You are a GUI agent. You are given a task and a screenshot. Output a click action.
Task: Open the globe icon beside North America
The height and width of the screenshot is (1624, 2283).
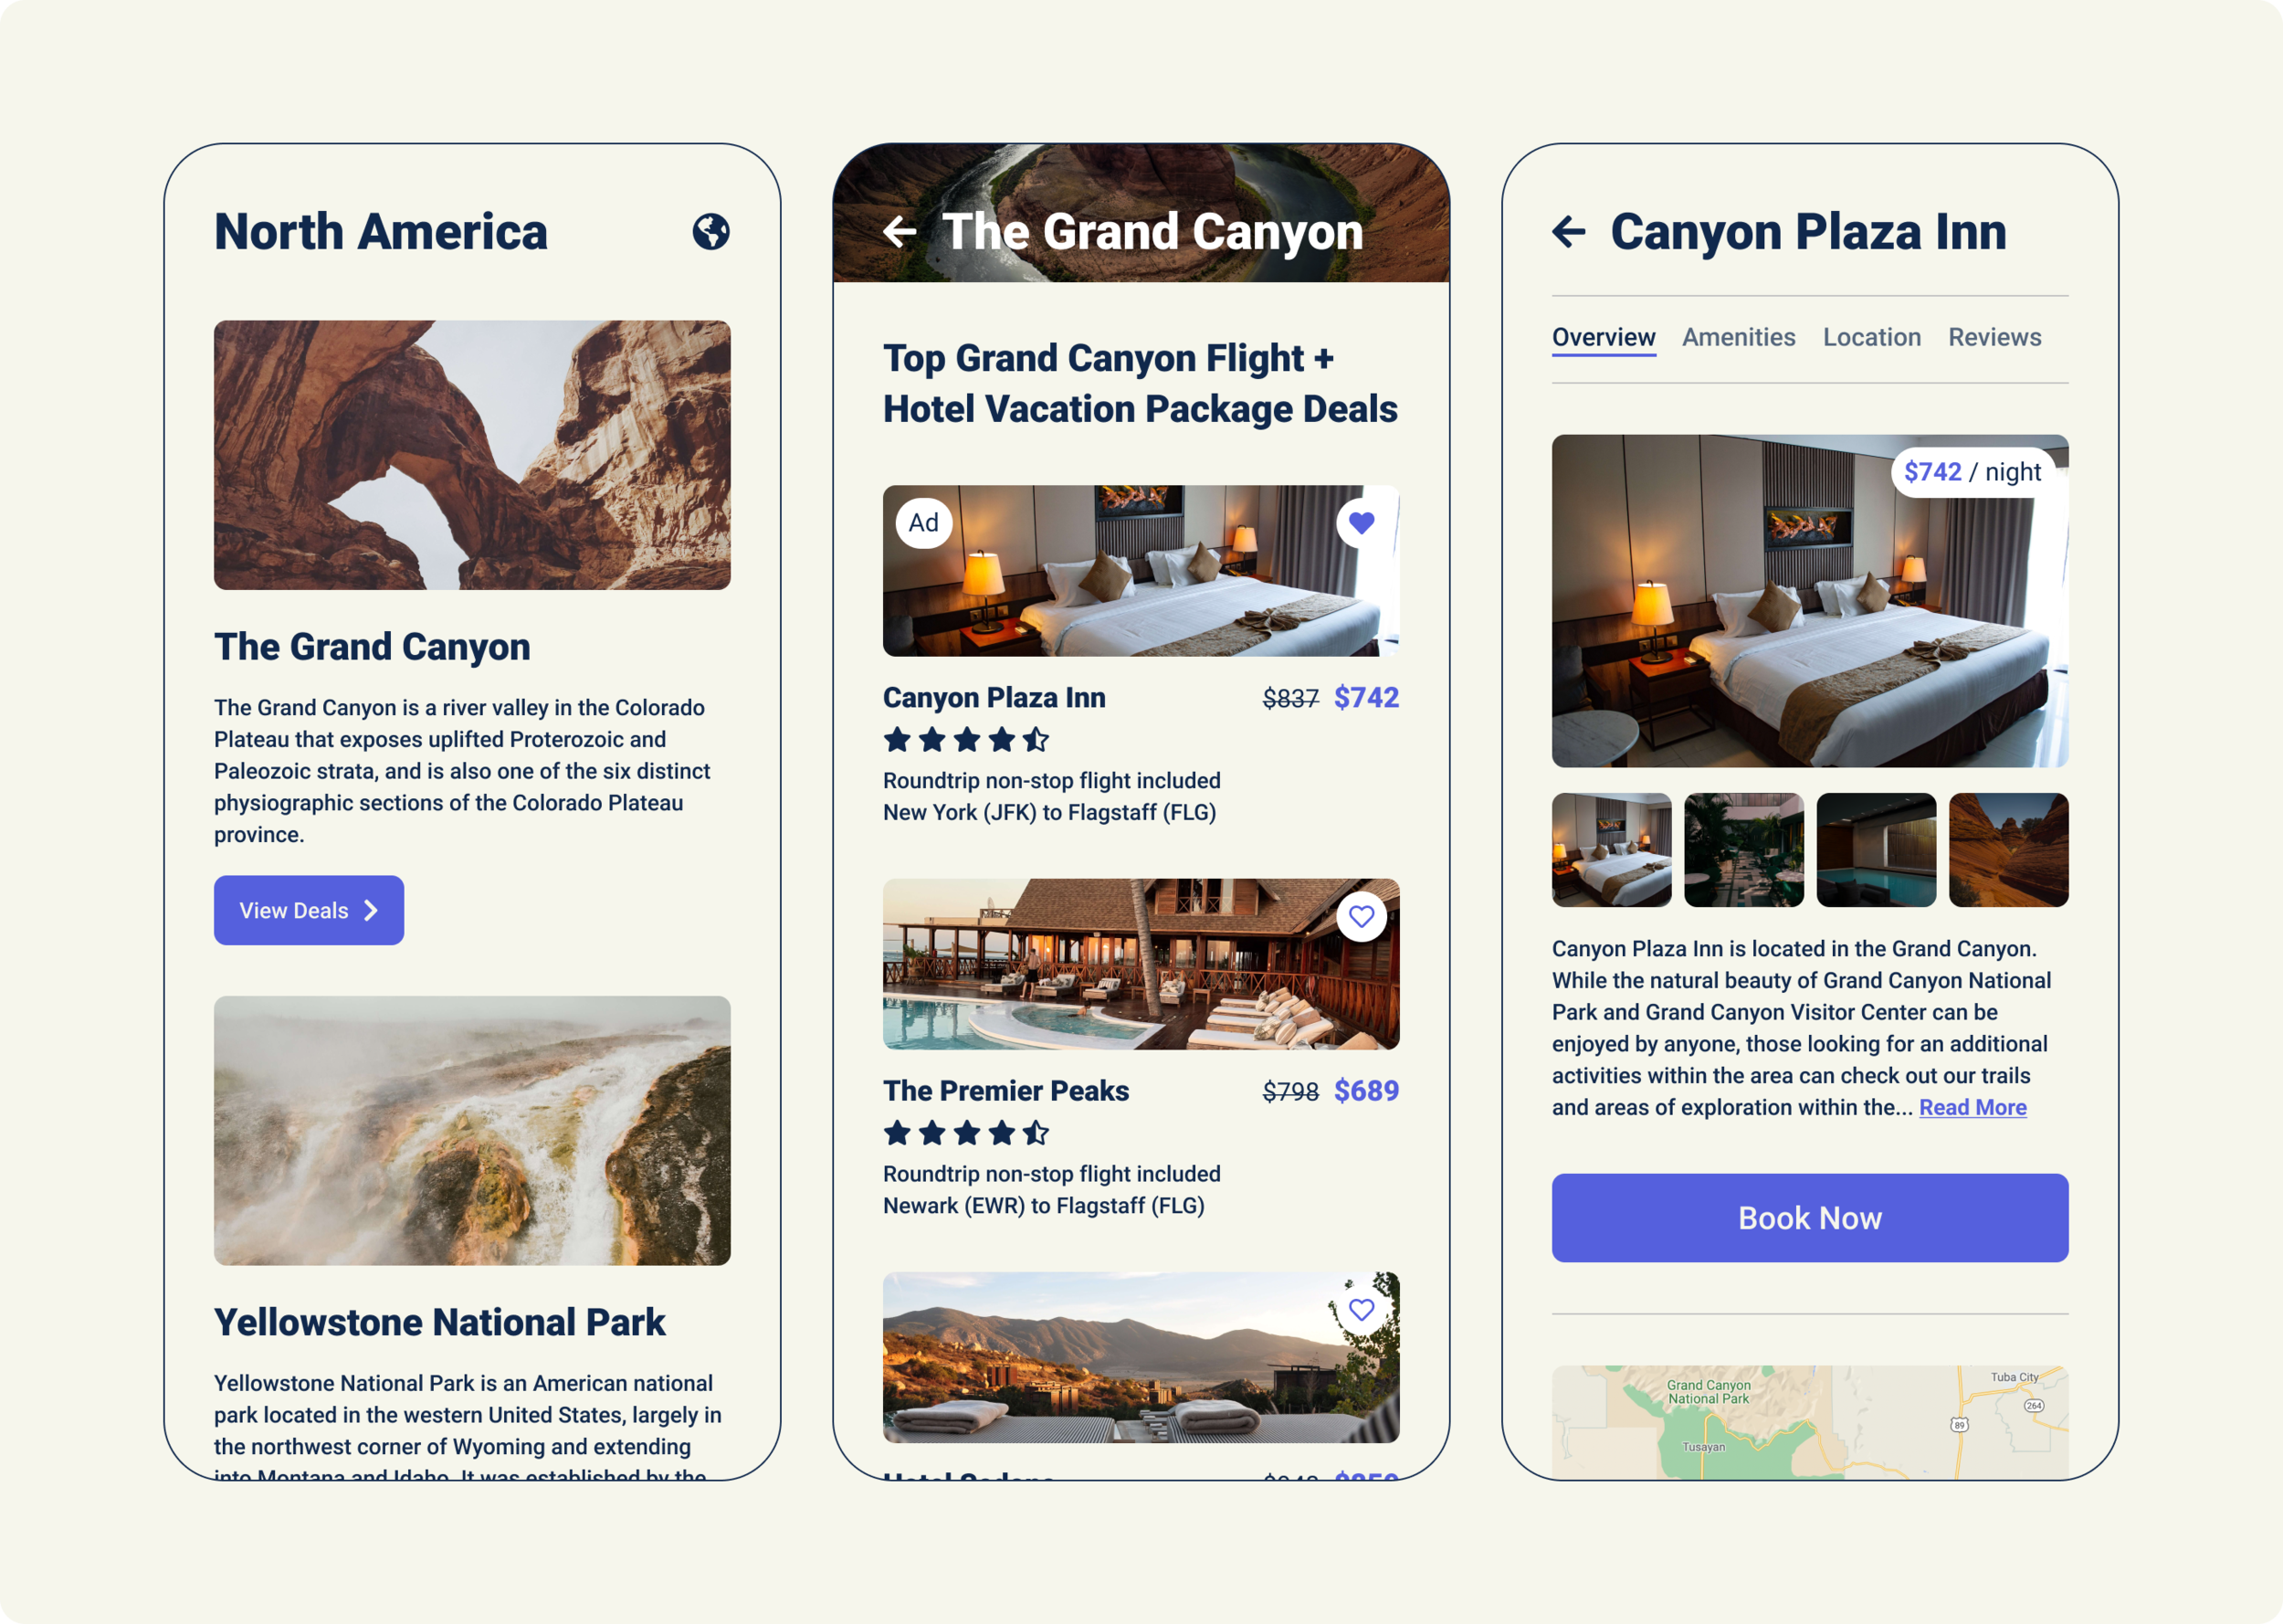[x=710, y=232]
